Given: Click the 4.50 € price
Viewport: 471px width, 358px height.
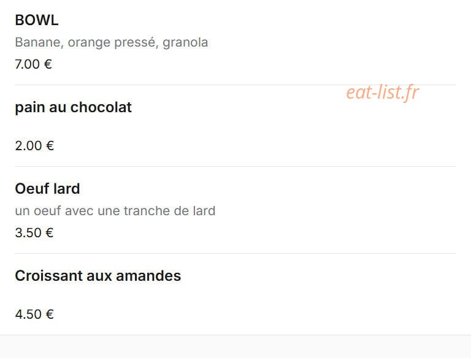Looking at the screenshot, I should click(34, 314).
